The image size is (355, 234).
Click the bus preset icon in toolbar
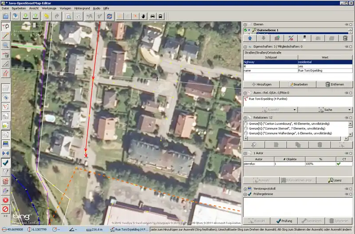(161, 16)
